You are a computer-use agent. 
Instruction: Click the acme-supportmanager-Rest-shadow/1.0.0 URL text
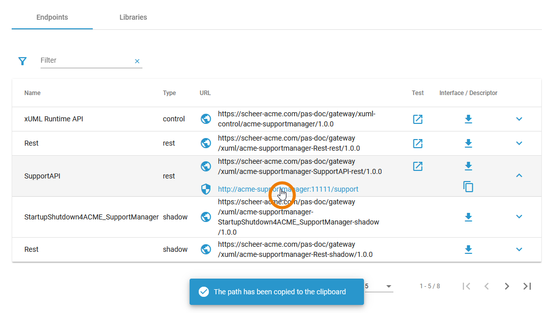[x=295, y=249]
